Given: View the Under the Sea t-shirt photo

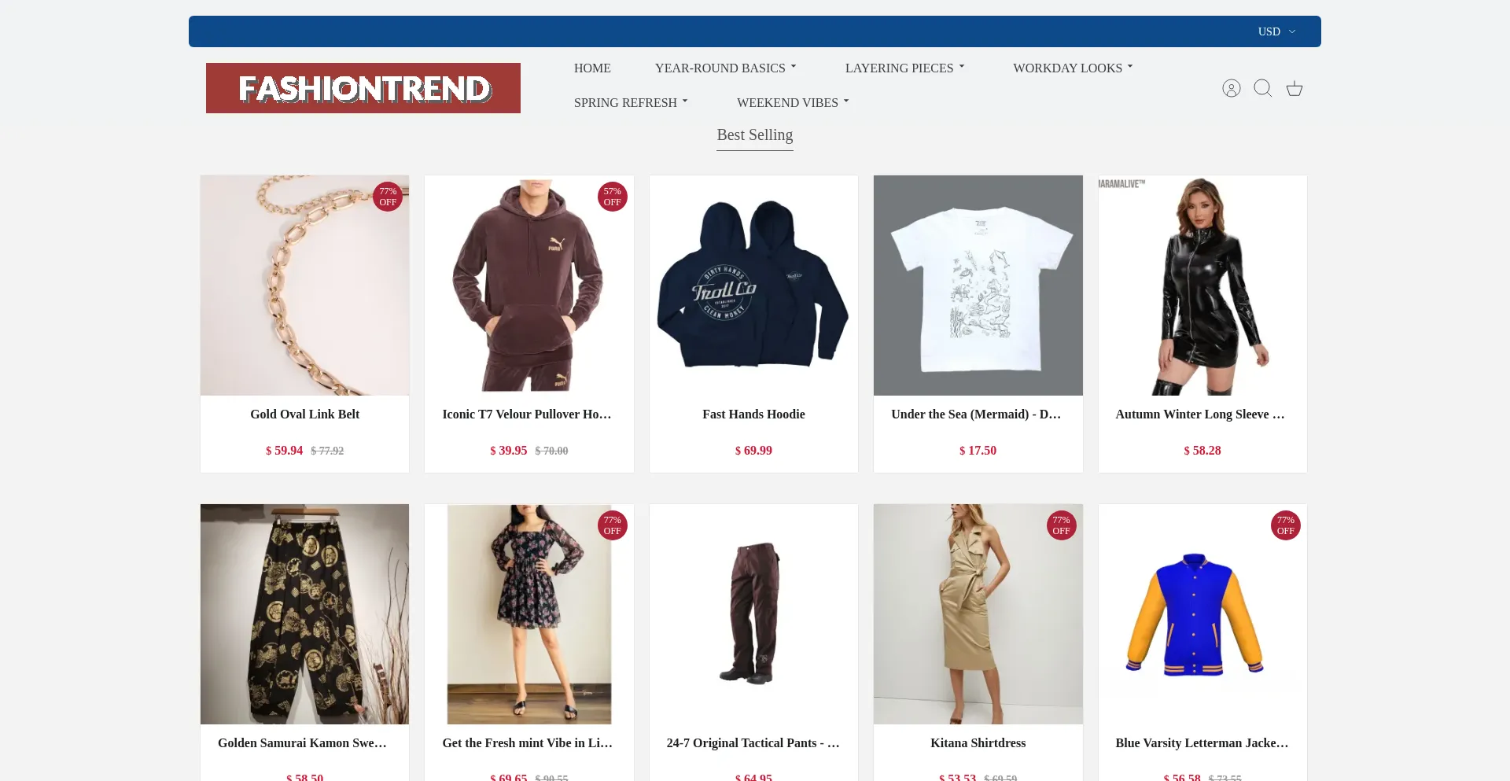Looking at the screenshot, I should click(x=978, y=285).
